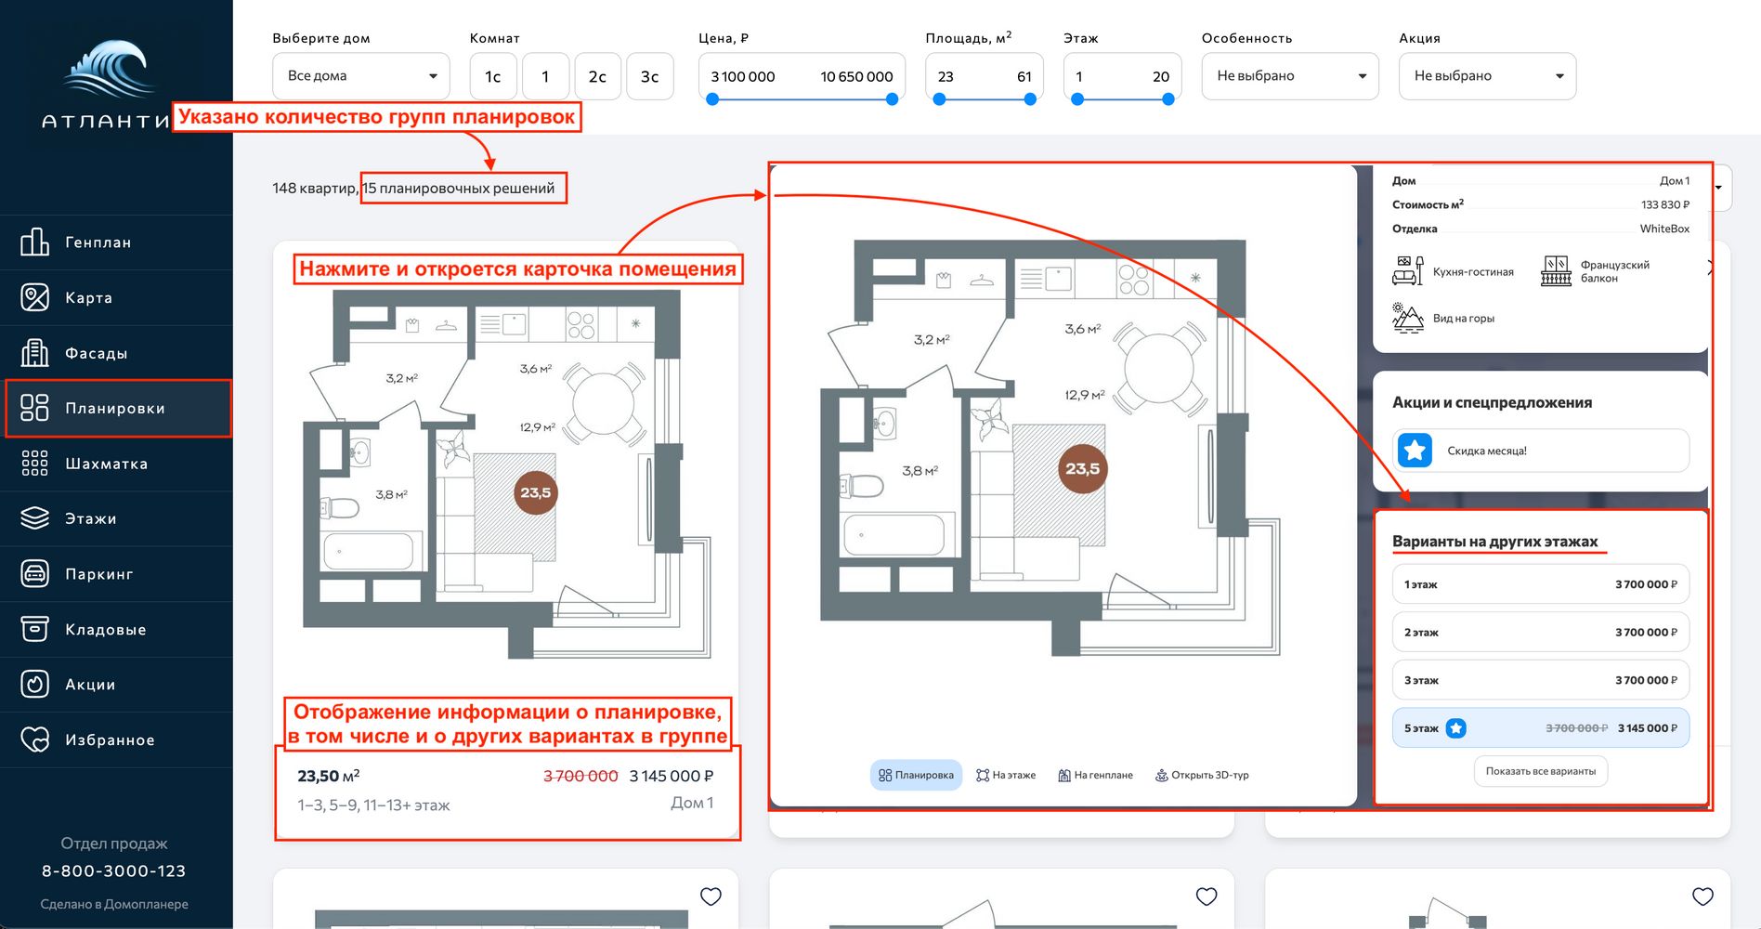Toggle the 3с room filter
Screen dimensions: 1761x929
click(x=650, y=76)
